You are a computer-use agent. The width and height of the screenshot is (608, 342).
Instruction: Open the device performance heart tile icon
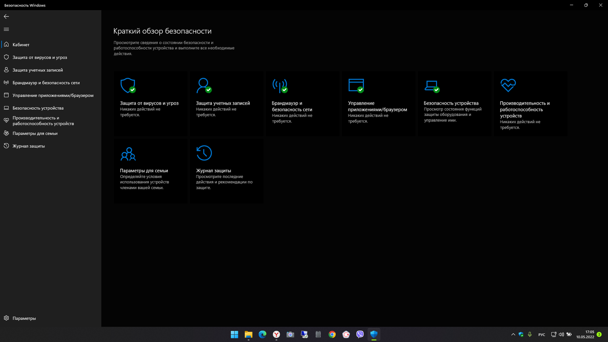(x=508, y=85)
